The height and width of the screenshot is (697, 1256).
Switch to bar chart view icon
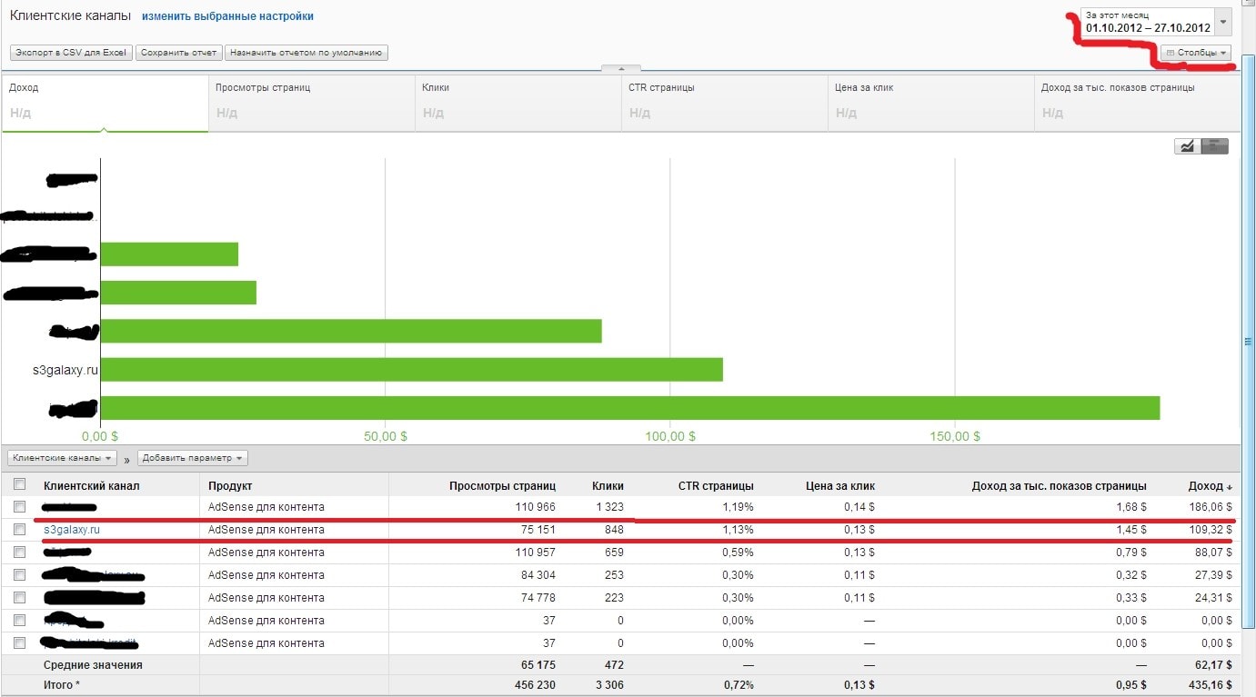pos(1215,145)
